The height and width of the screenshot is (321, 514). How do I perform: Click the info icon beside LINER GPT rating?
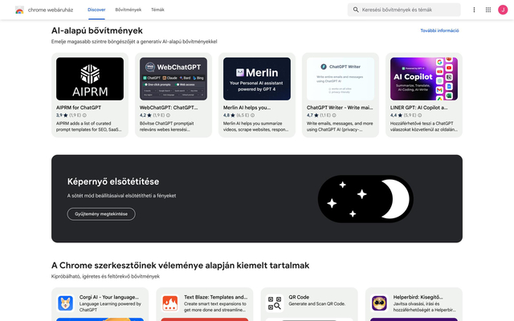coord(419,116)
